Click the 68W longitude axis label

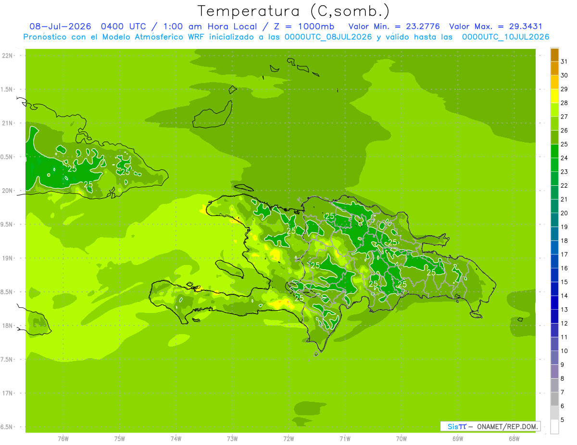(514, 439)
